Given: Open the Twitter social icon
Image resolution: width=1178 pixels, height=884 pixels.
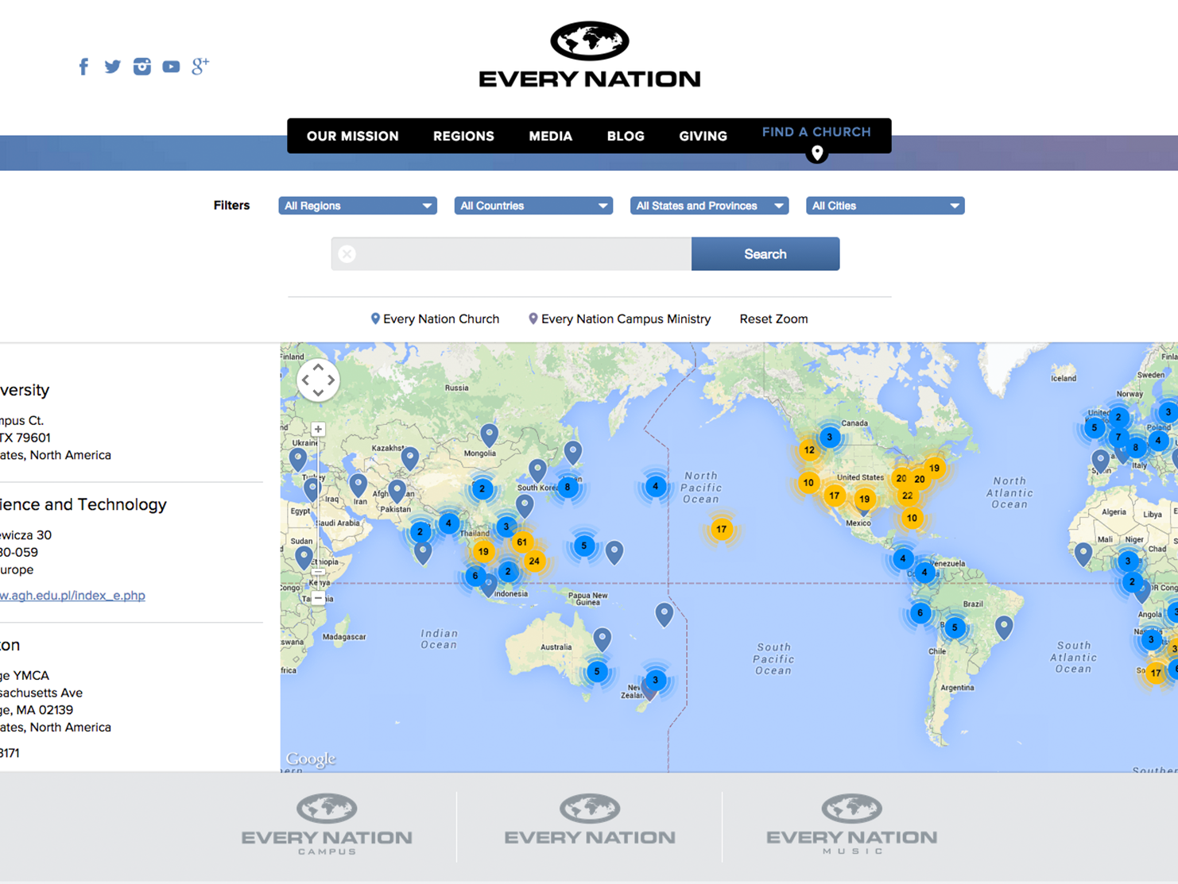Looking at the screenshot, I should [x=113, y=67].
